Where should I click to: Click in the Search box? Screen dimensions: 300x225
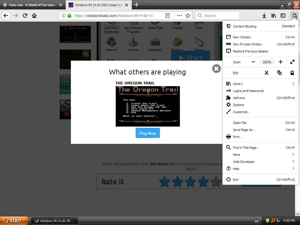[x=217, y=16]
